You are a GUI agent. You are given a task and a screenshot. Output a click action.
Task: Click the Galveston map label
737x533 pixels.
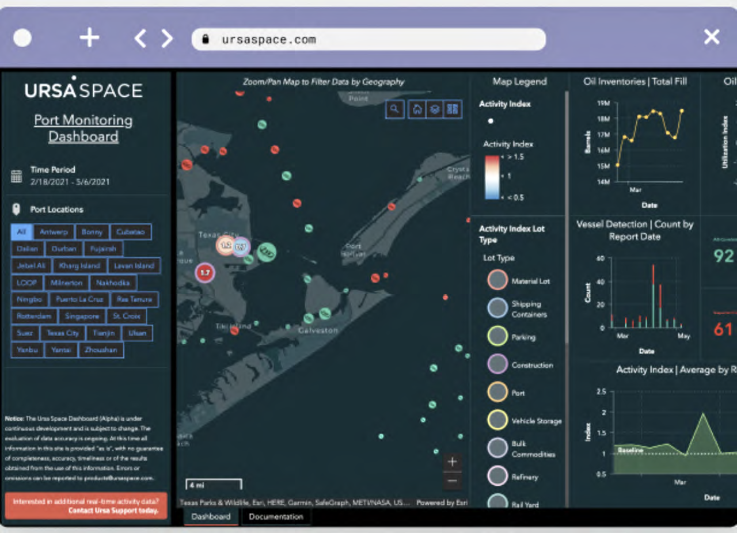click(318, 330)
